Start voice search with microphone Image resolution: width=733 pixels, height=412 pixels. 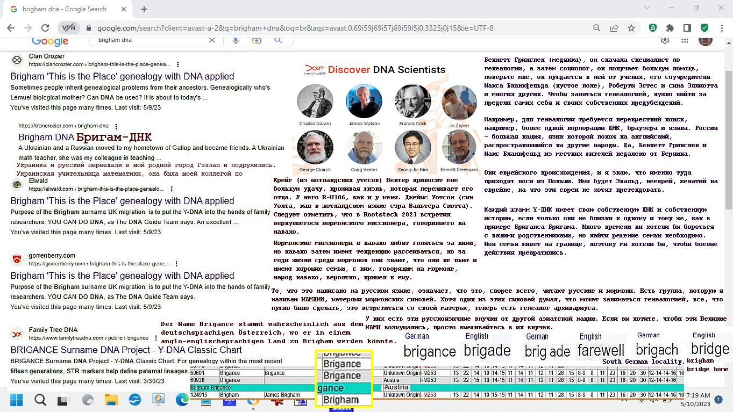coord(236,40)
